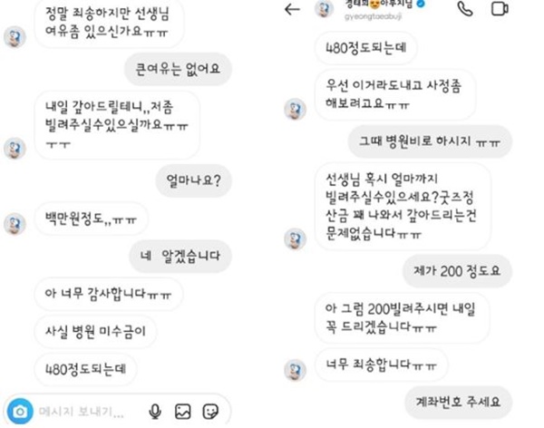Select the '계좌번호 주세요' message bubble
This screenshot has height=428, width=544.
[x=458, y=403]
